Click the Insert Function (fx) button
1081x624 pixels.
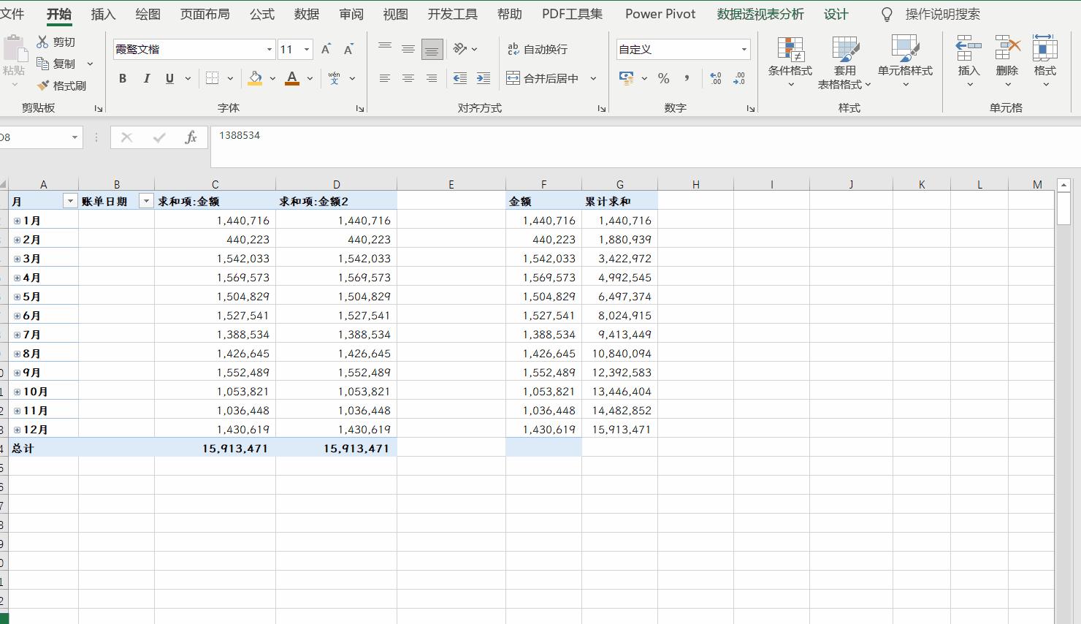pos(191,137)
